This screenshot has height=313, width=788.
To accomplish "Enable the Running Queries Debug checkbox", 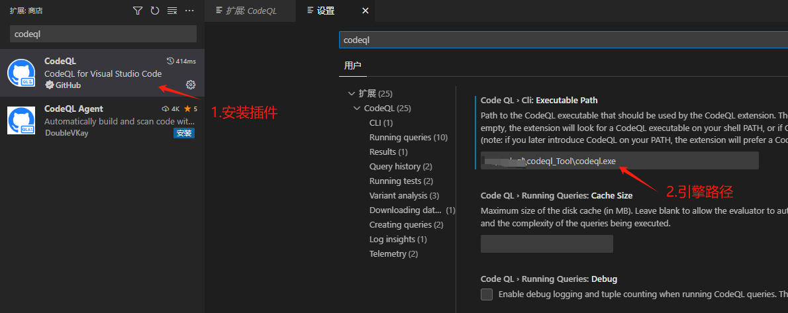I will tap(487, 294).
